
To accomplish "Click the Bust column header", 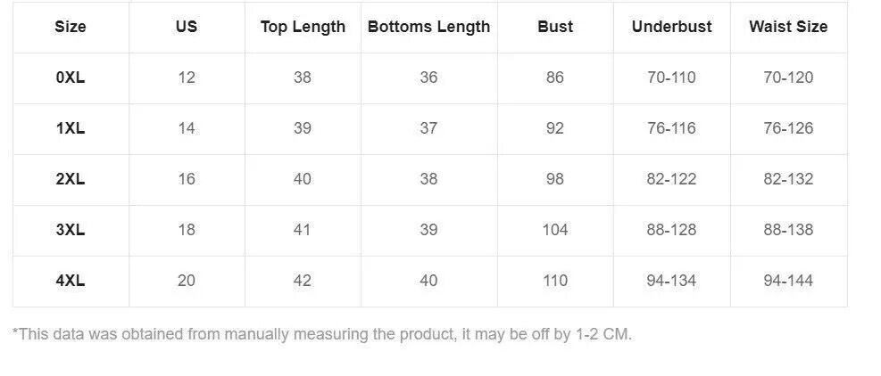I will click(555, 27).
